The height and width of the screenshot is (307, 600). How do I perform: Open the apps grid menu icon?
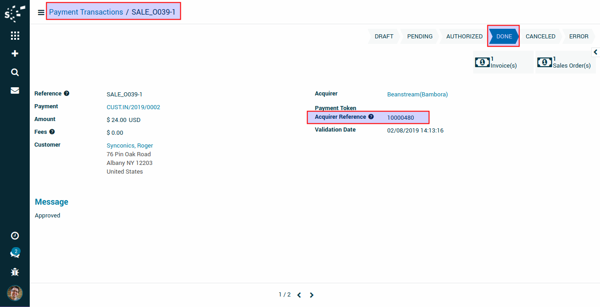click(15, 36)
